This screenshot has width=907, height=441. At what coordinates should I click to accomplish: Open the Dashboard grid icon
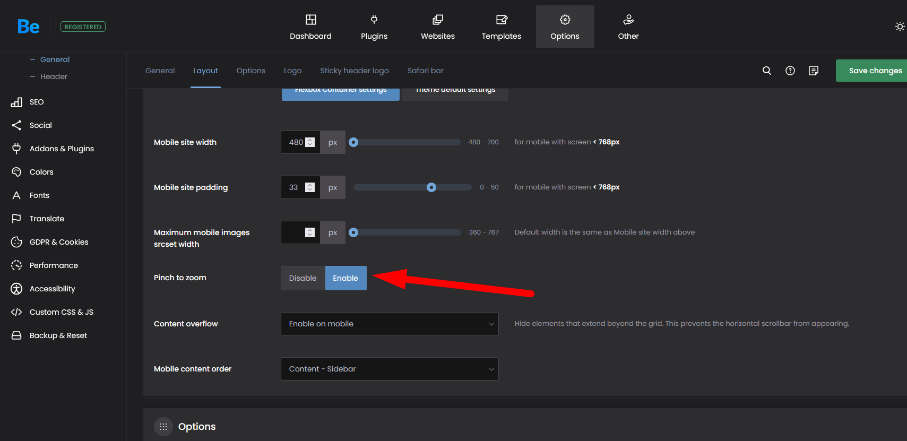click(311, 20)
